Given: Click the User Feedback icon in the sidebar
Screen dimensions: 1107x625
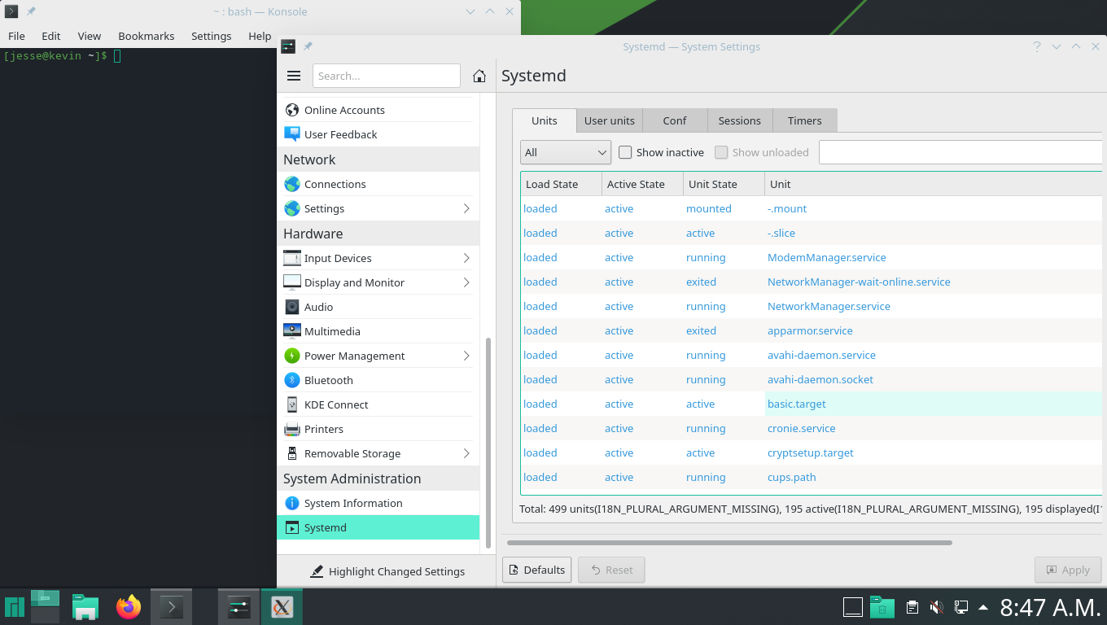Looking at the screenshot, I should tap(292, 134).
